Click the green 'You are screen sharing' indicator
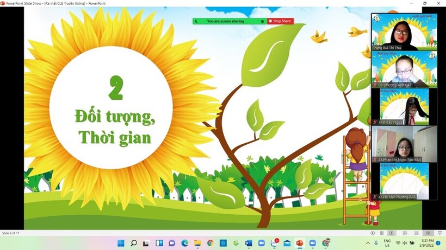Viewport: 446px width, 250px height. click(225, 21)
